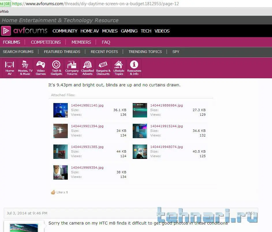This screenshot has width=272, height=232.
Task: Click the avforums logo icon
Action: coord(6,31)
